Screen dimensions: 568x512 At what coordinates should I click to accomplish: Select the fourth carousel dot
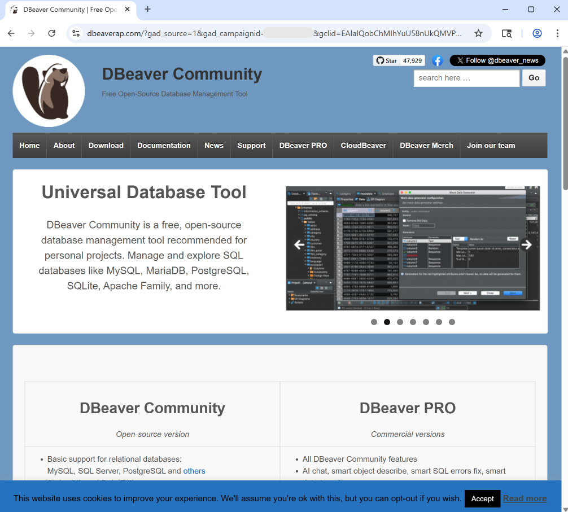click(x=413, y=322)
